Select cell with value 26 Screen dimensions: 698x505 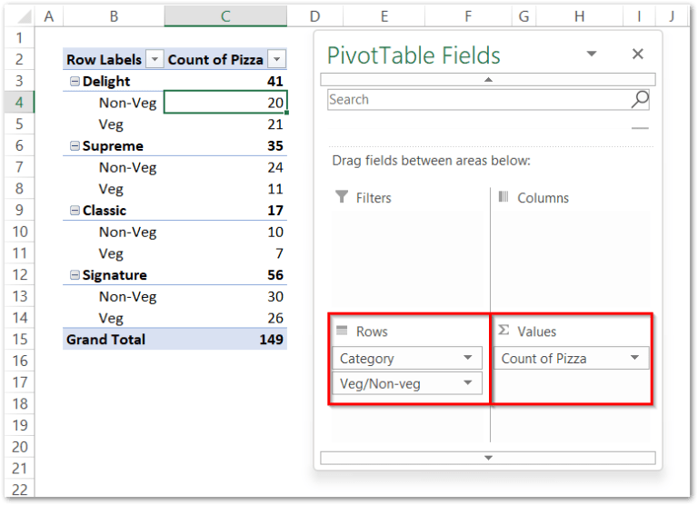pos(225,318)
